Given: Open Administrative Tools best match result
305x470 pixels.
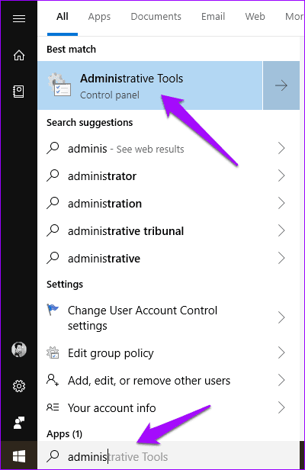Looking at the screenshot, I should point(149,85).
